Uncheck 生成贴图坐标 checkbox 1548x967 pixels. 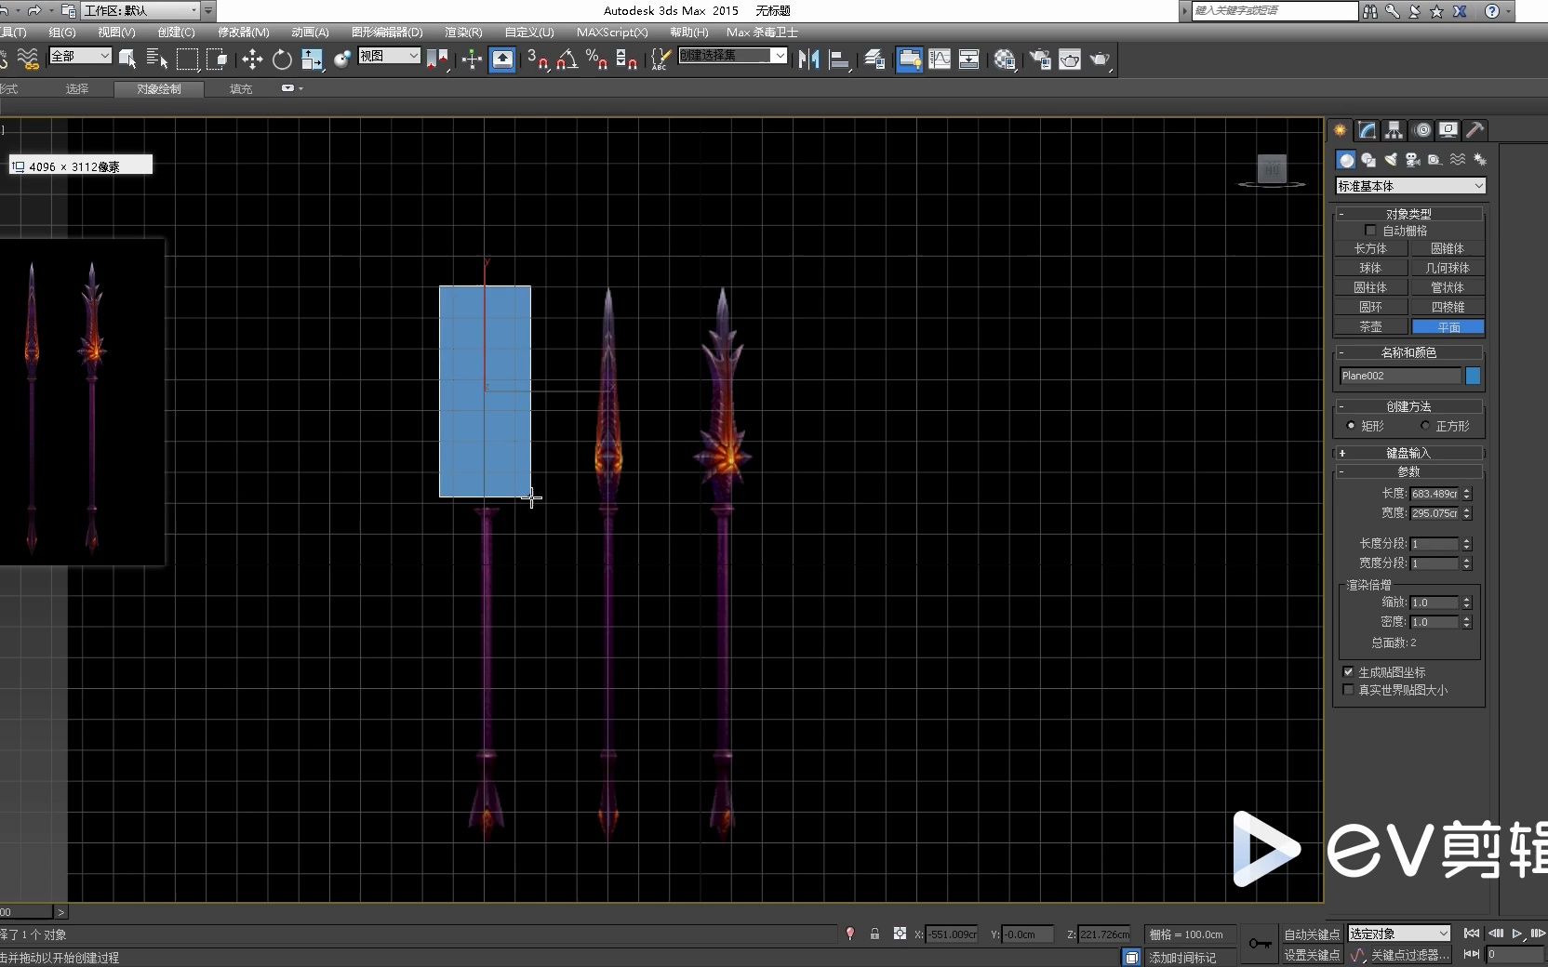(x=1348, y=671)
